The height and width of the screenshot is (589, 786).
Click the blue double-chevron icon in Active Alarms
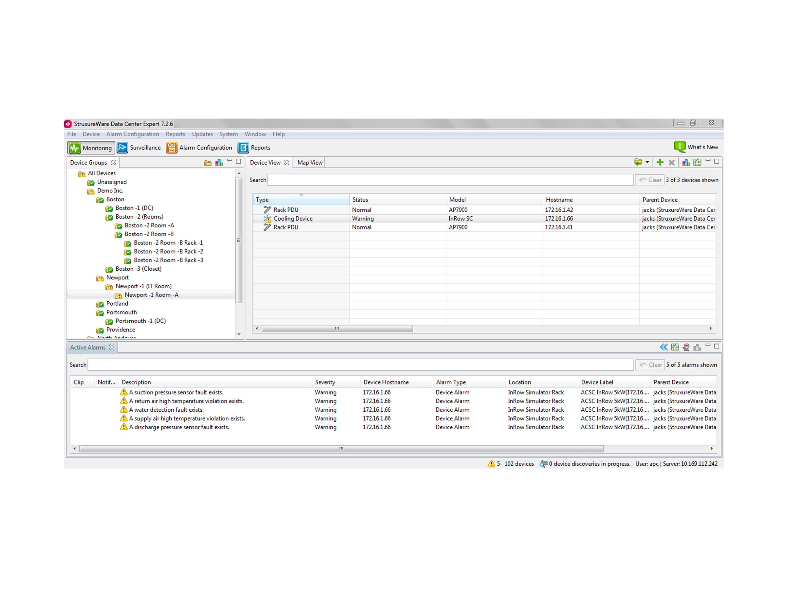(664, 347)
